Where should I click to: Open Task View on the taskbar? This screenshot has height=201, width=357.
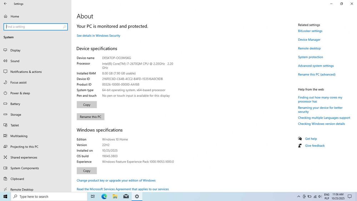click(x=93, y=196)
